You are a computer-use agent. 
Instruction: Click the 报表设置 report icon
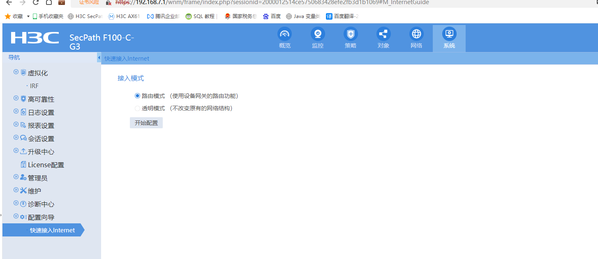coord(23,125)
